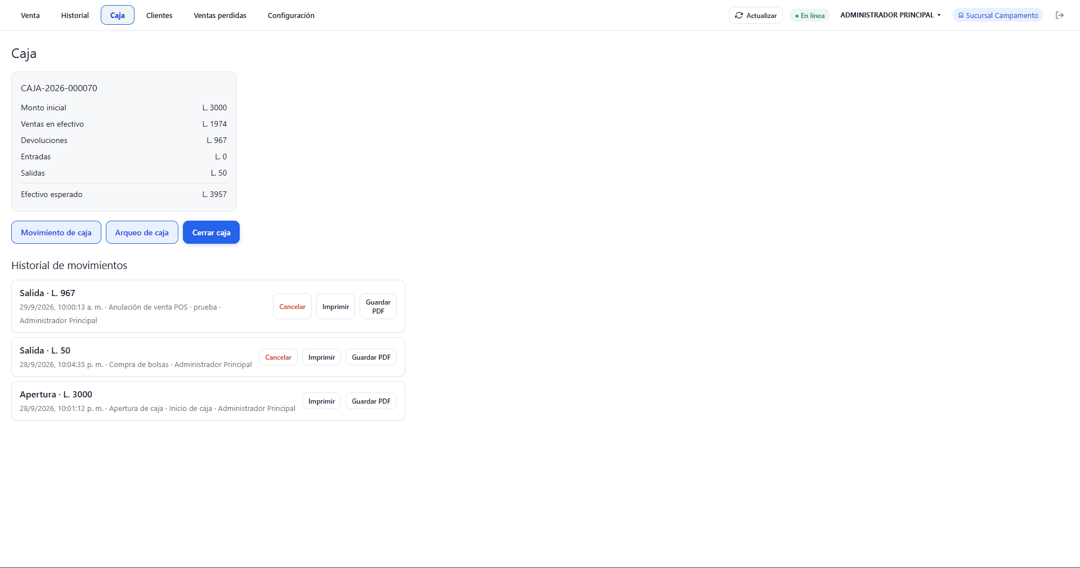Select the Caja tab
This screenshot has height=568, width=1080.
pyautogui.click(x=118, y=15)
